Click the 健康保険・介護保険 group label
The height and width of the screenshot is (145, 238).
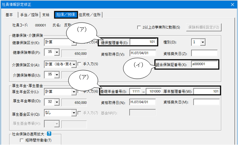coord(27,35)
